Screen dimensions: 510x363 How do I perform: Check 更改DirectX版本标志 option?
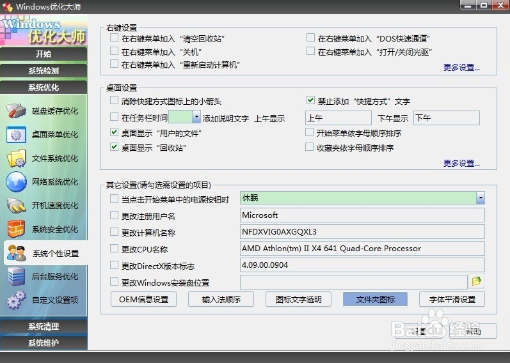114,265
